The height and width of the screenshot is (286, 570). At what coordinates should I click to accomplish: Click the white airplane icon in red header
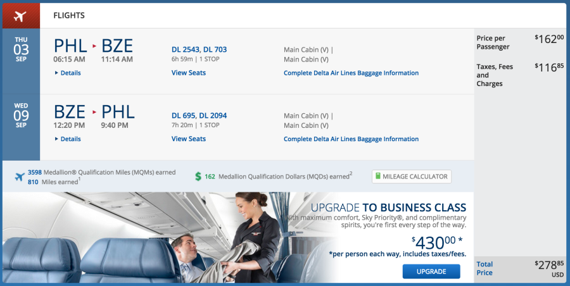tap(20, 16)
